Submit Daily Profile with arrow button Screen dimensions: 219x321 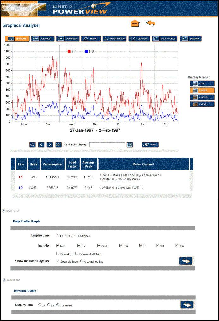186,261
